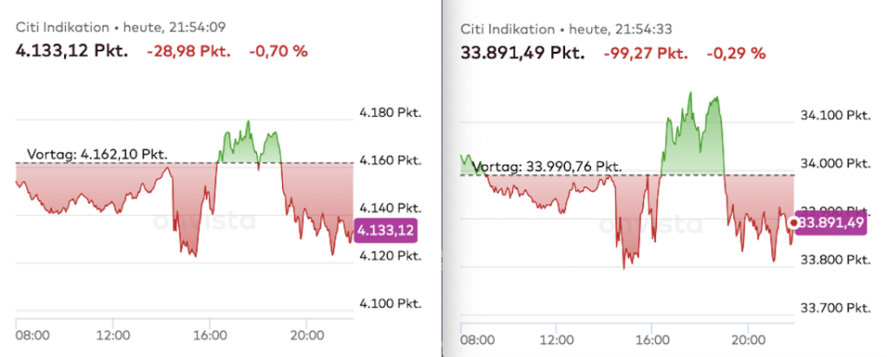This screenshot has width=887, height=357.
Task: Click the 4.180 Pkt. axis label
Action: point(389,113)
